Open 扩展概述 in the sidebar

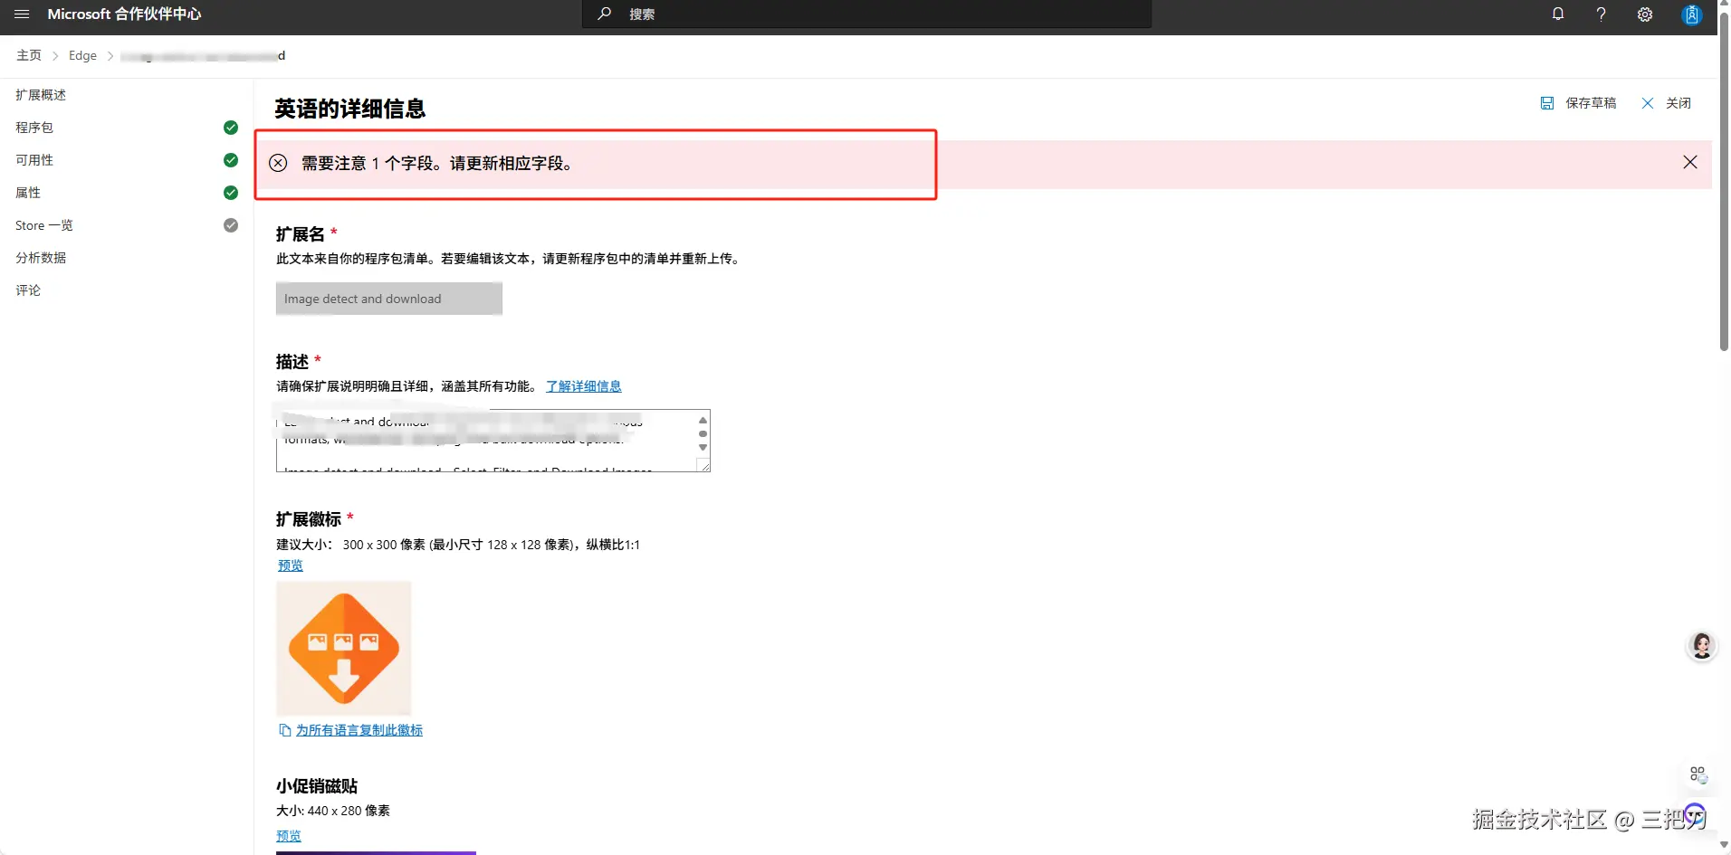pos(41,95)
